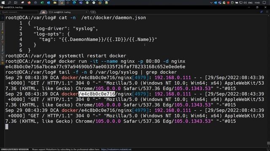This screenshot has height=151, width=270.
Task: Open the volume control in the tray
Action: (245, 3)
